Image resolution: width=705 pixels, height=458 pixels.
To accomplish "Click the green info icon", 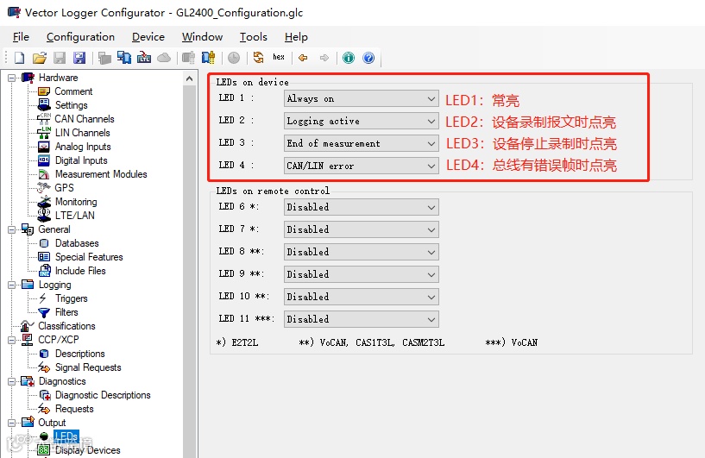I will point(349,58).
